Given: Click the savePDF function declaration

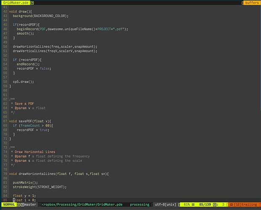Looking at the screenshot, I should [x=29, y=121].
